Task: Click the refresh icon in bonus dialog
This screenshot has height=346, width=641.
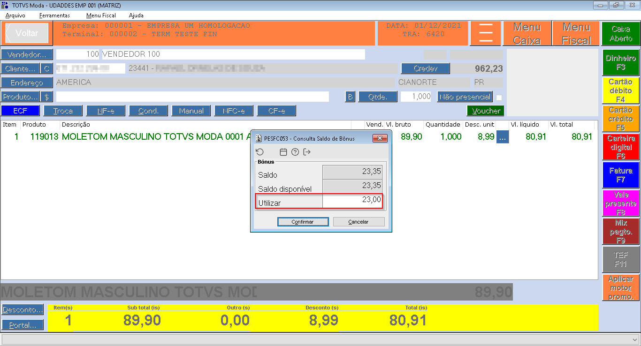Action: click(259, 152)
